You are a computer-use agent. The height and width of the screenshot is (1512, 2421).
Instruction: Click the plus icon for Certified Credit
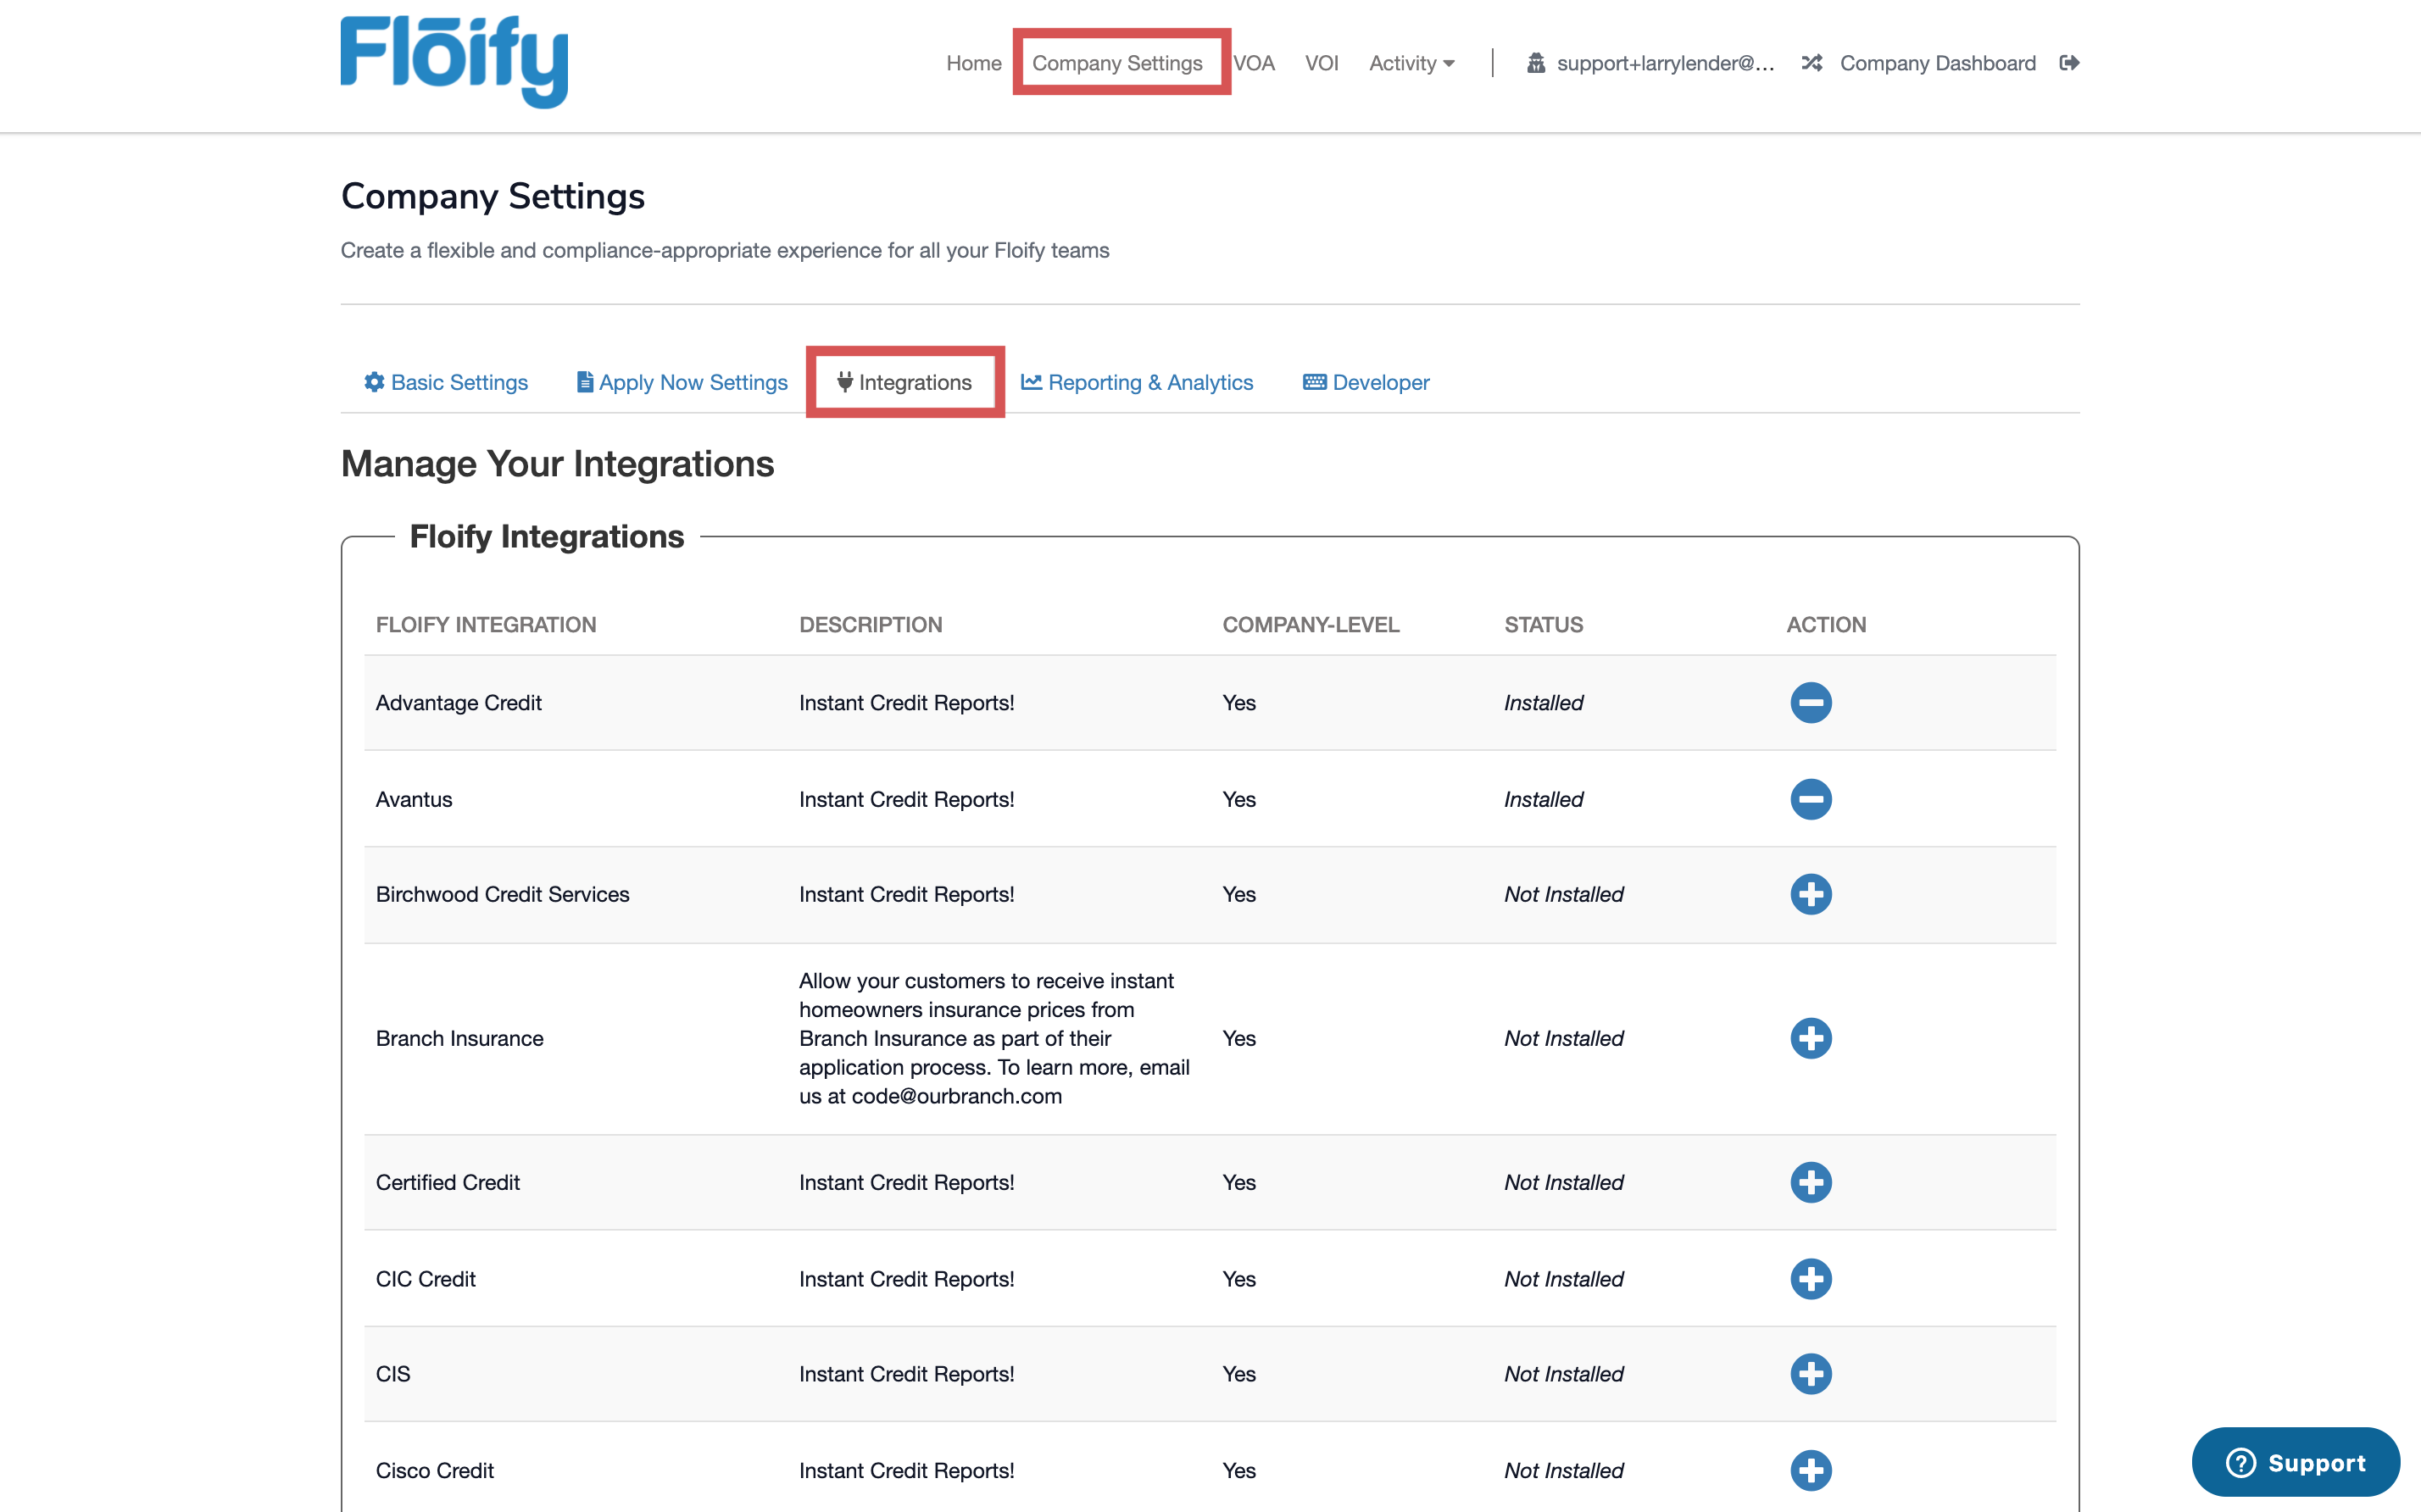[1810, 1182]
